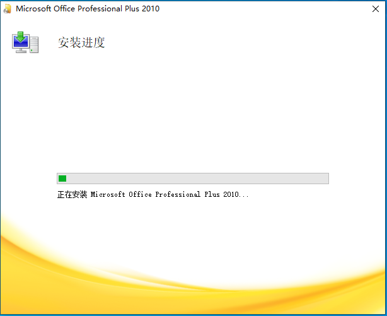Viewport: 387px width, 316px height.
Task: Click the word "Office" in the status message
Action: 140,194
